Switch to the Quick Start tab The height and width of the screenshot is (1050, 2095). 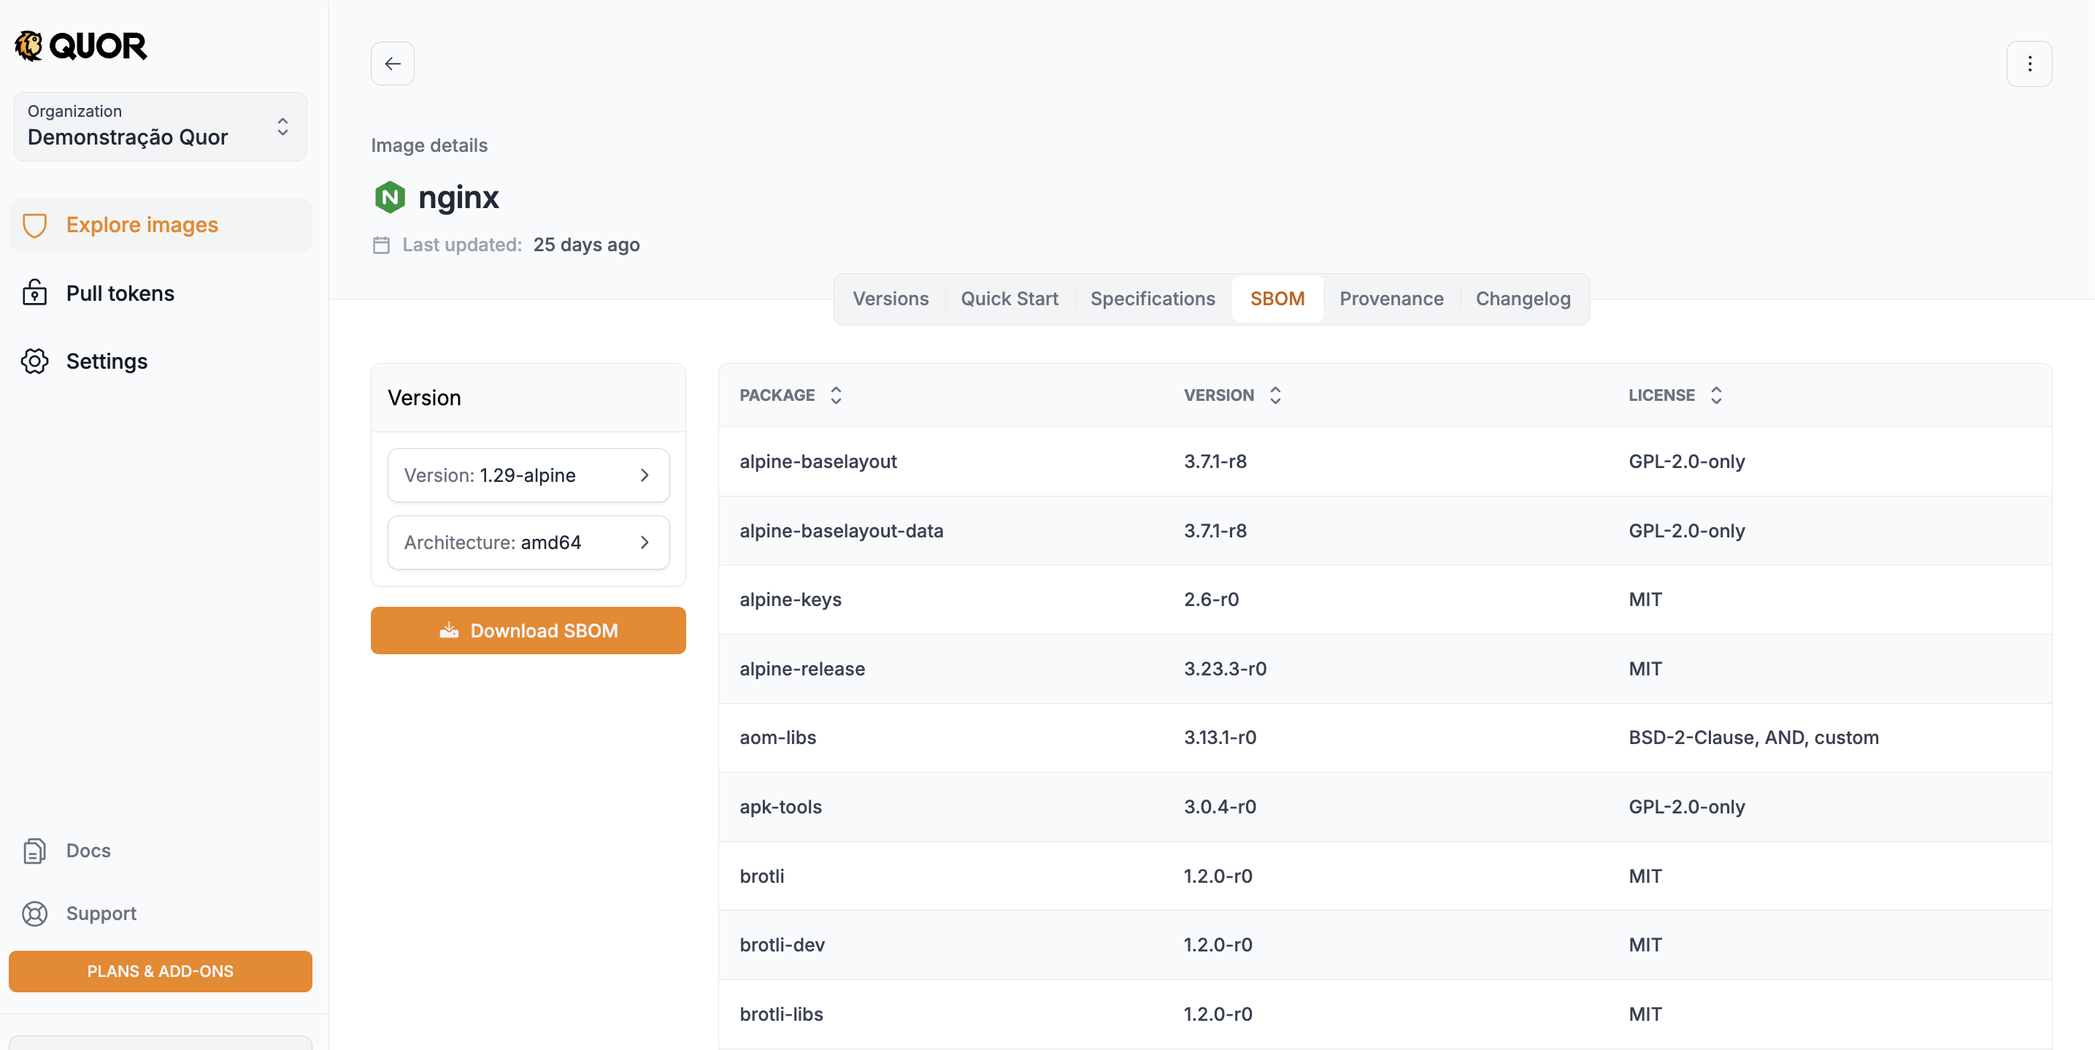[1009, 299]
